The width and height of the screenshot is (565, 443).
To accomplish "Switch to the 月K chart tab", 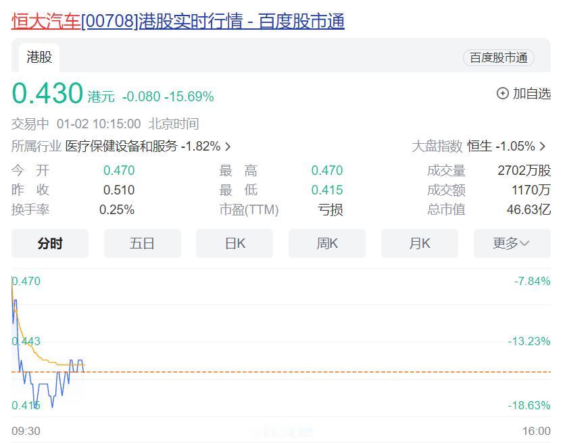I will coord(420,244).
